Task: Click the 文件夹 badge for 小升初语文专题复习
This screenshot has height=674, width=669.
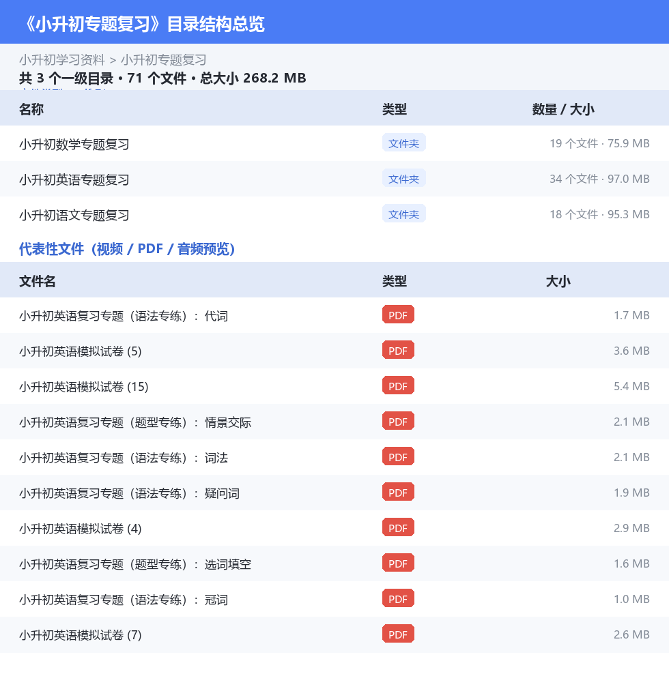Action: click(403, 214)
